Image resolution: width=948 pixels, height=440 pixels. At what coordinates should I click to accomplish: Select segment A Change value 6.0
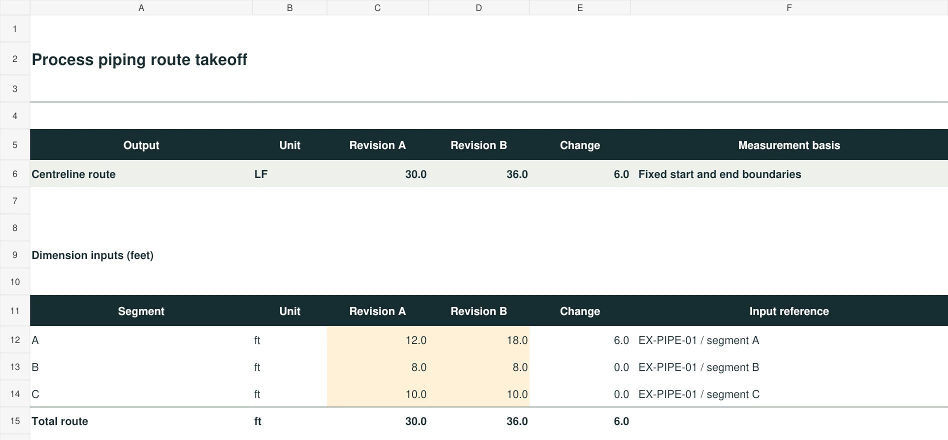[580, 340]
